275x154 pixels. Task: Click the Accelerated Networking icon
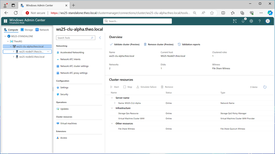click(x=58, y=52)
